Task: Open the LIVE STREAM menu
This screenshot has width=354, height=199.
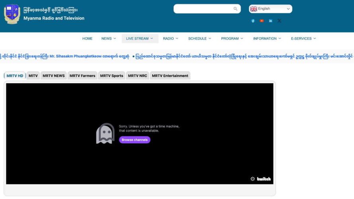Action: (140, 39)
